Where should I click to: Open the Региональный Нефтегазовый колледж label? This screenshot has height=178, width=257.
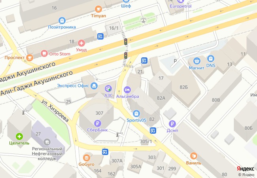pyautogui.click(x=47, y=154)
